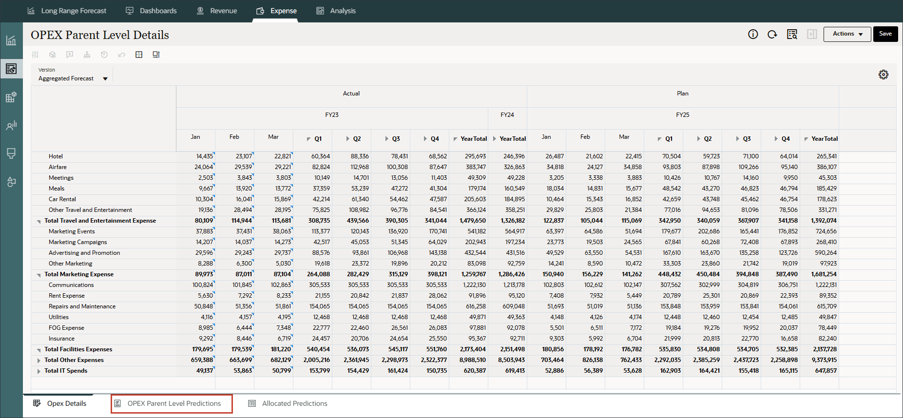Viewport: 903px width, 418px height.
Task: Click the Allocated Predictions tab icon
Action: [252, 403]
